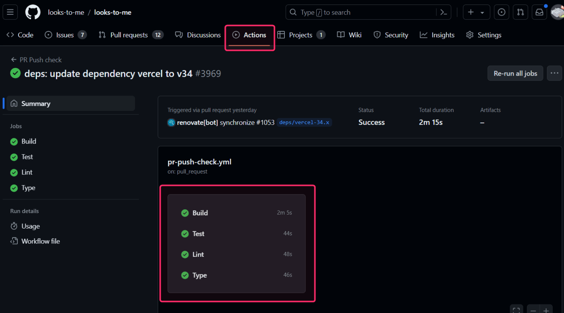Click the Pull requests count badge 12
Screen dimensions: 564x313
[x=158, y=35]
